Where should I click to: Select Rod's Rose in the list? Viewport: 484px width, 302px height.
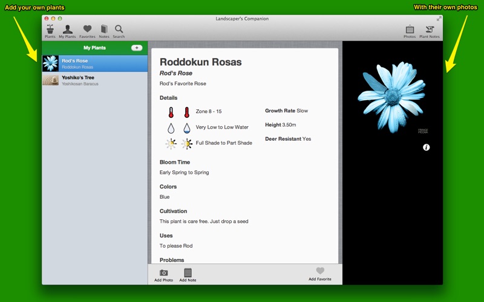point(95,63)
